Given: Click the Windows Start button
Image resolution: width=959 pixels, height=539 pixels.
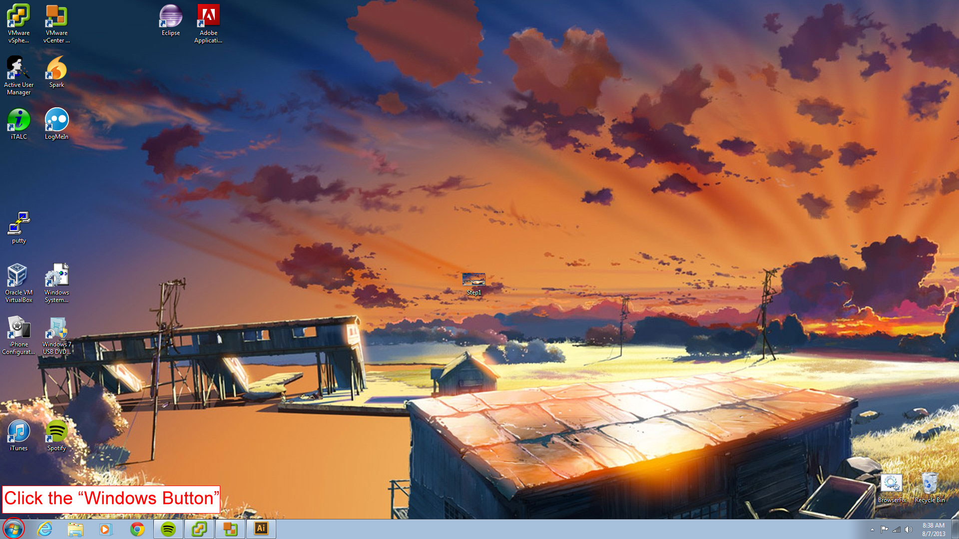Looking at the screenshot, I should coord(13,529).
